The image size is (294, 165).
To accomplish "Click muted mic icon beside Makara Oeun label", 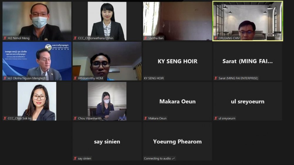I will point(146,118).
